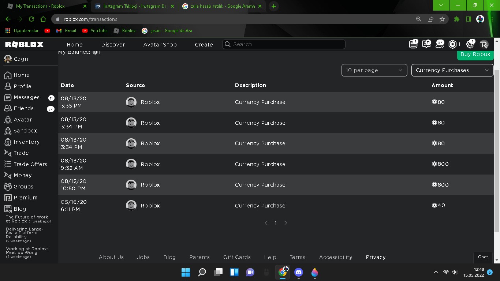Click the Robux balance icon in navbar
The width and height of the screenshot is (500, 281).
click(453, 44)
